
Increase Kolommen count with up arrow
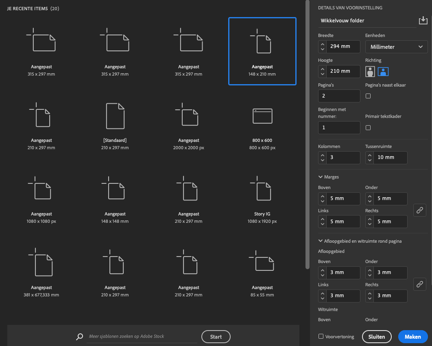pyautogui.click(x=322, y=155)
